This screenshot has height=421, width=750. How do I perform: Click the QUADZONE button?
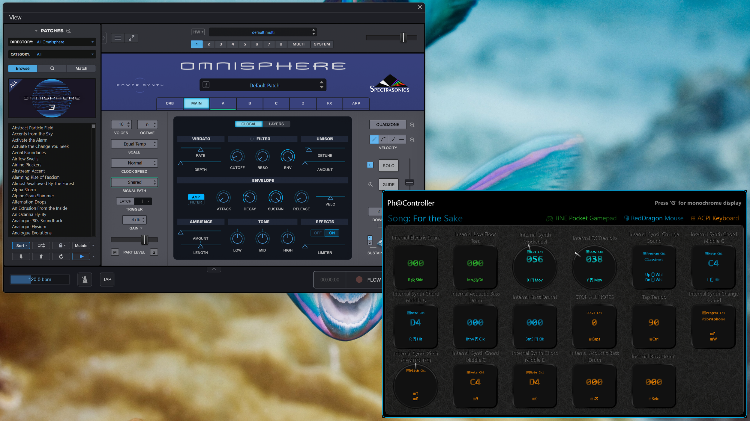(388, 125)
